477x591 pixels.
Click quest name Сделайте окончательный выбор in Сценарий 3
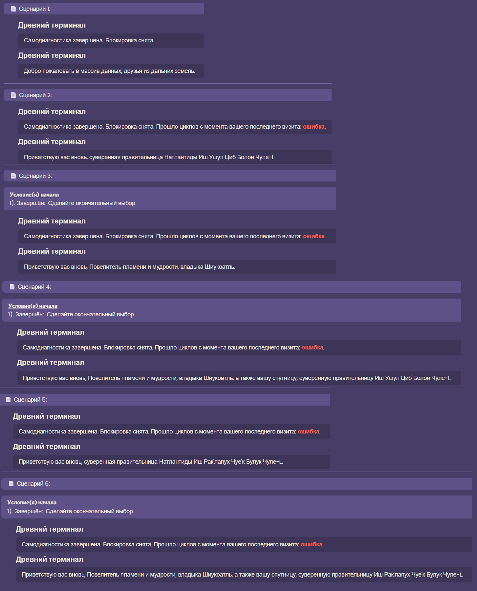[x=92, y=203]
